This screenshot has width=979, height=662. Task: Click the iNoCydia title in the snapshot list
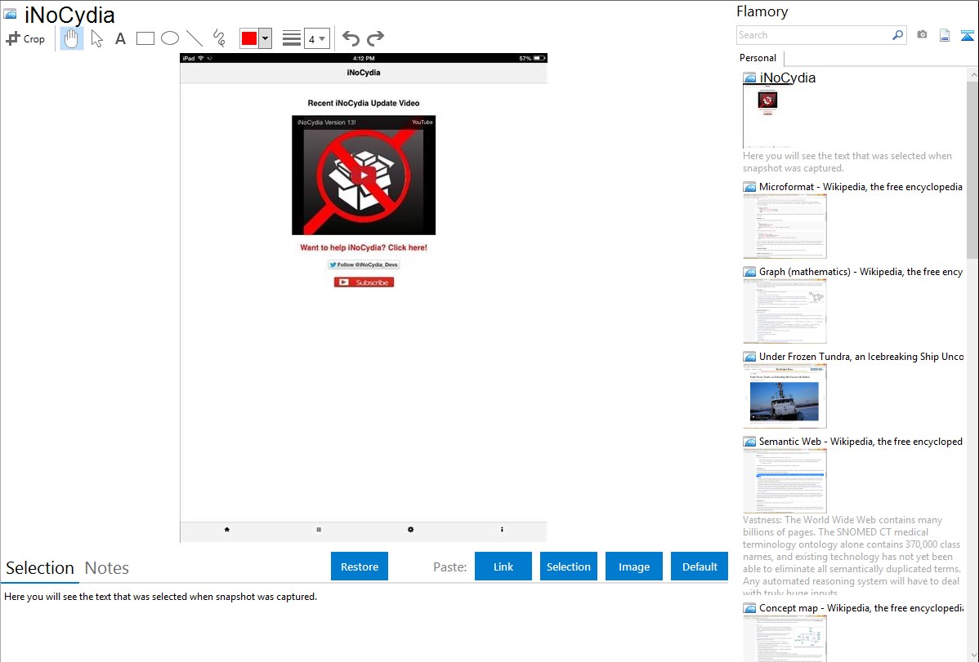tap(787, 78)
